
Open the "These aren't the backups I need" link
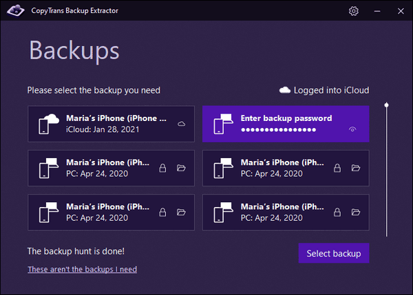click(82, 269)
